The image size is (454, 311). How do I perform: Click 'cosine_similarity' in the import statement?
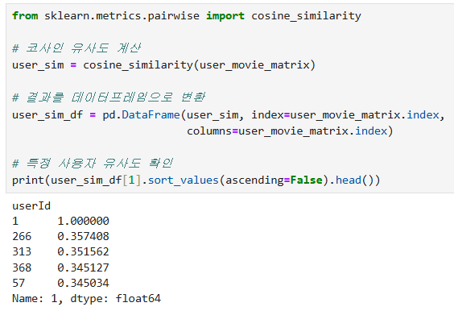click(306, 15)
